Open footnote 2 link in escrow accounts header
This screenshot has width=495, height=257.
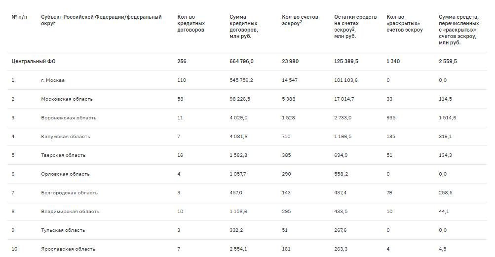click(x=301, y=22)
